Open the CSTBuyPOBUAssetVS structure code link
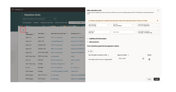Image resolution: width=176 pixels, height=92 pixels. pyautogui.click(x=57, y=41)
